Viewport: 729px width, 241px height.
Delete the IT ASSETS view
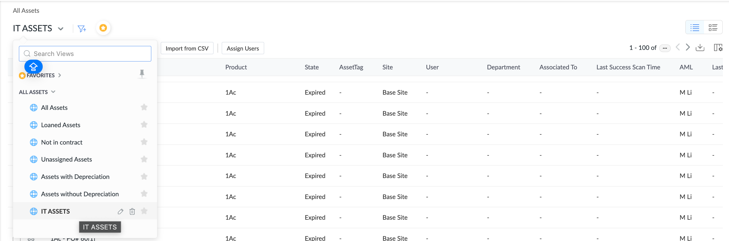coord(132,211)
